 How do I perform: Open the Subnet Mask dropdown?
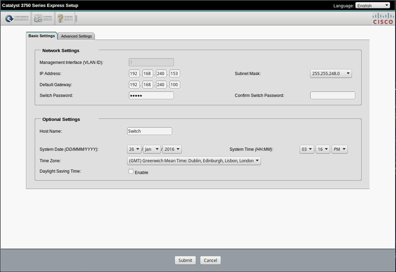331,73
